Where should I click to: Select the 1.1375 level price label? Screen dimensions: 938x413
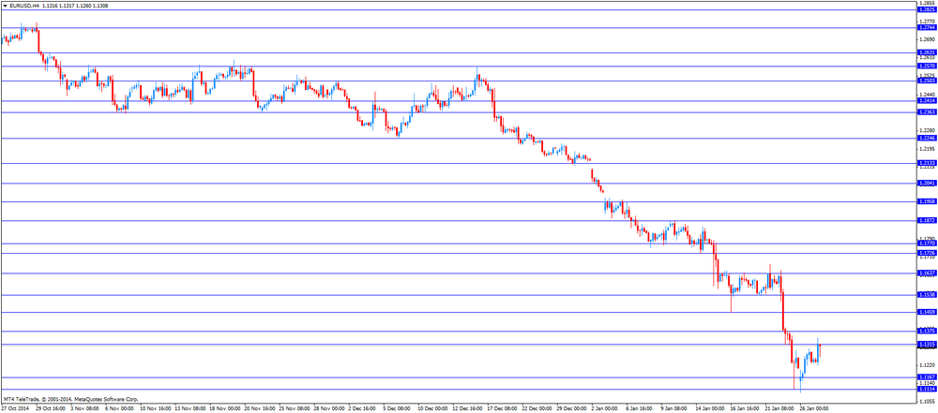click(x=926, y=332)
